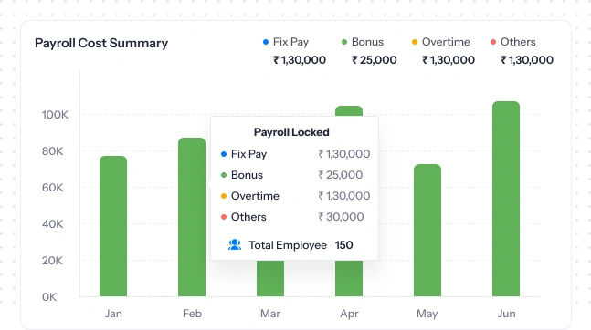Click the Fix Pay row in the tooltip
Image resolution: width=591 pixels, height=330 pixels.
point(295,154)
